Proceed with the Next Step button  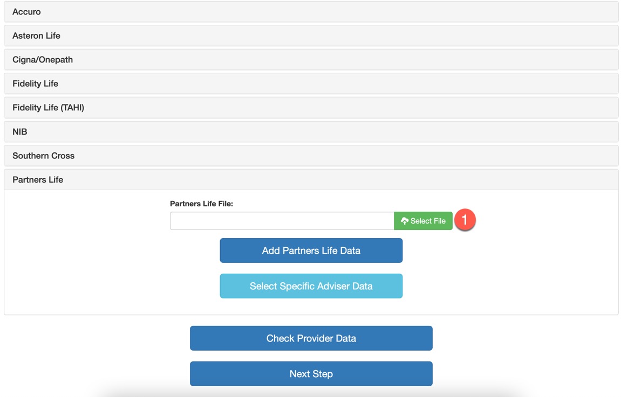(x=311, y=374)
